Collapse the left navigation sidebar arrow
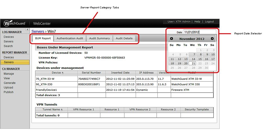Image resolution: width=267 pixels, height=131 pixels. pos(27,30)
